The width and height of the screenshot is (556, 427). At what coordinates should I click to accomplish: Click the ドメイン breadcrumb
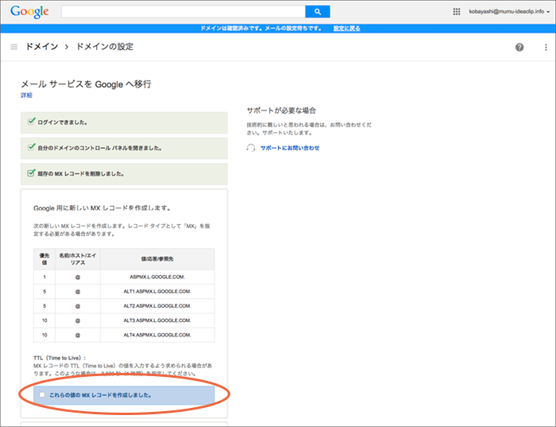pyautogui.click(x=42, y=47)
